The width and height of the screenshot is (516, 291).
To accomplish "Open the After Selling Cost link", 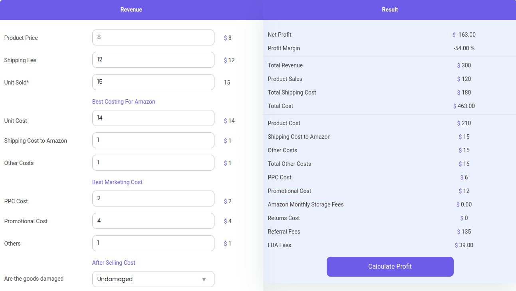I will 113,263.
